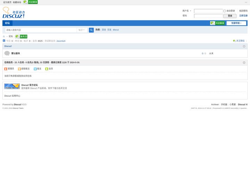Collapse the Discuz! category section
The height and width of the screenshot is (187, 250).
point(244,46)
